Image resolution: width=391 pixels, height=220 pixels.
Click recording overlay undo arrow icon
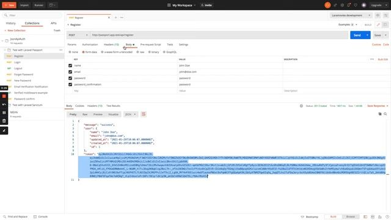tap(4, 105)
